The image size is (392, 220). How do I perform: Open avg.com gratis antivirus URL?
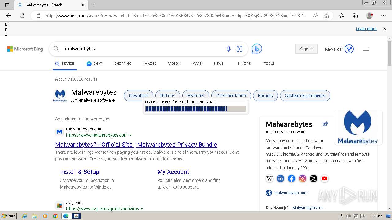pos(103,209)
